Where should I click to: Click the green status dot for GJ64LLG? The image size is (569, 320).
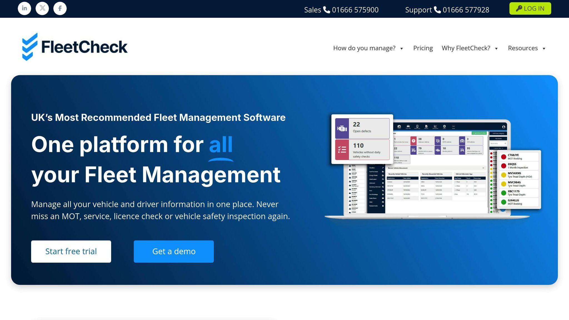click(503, 202)
